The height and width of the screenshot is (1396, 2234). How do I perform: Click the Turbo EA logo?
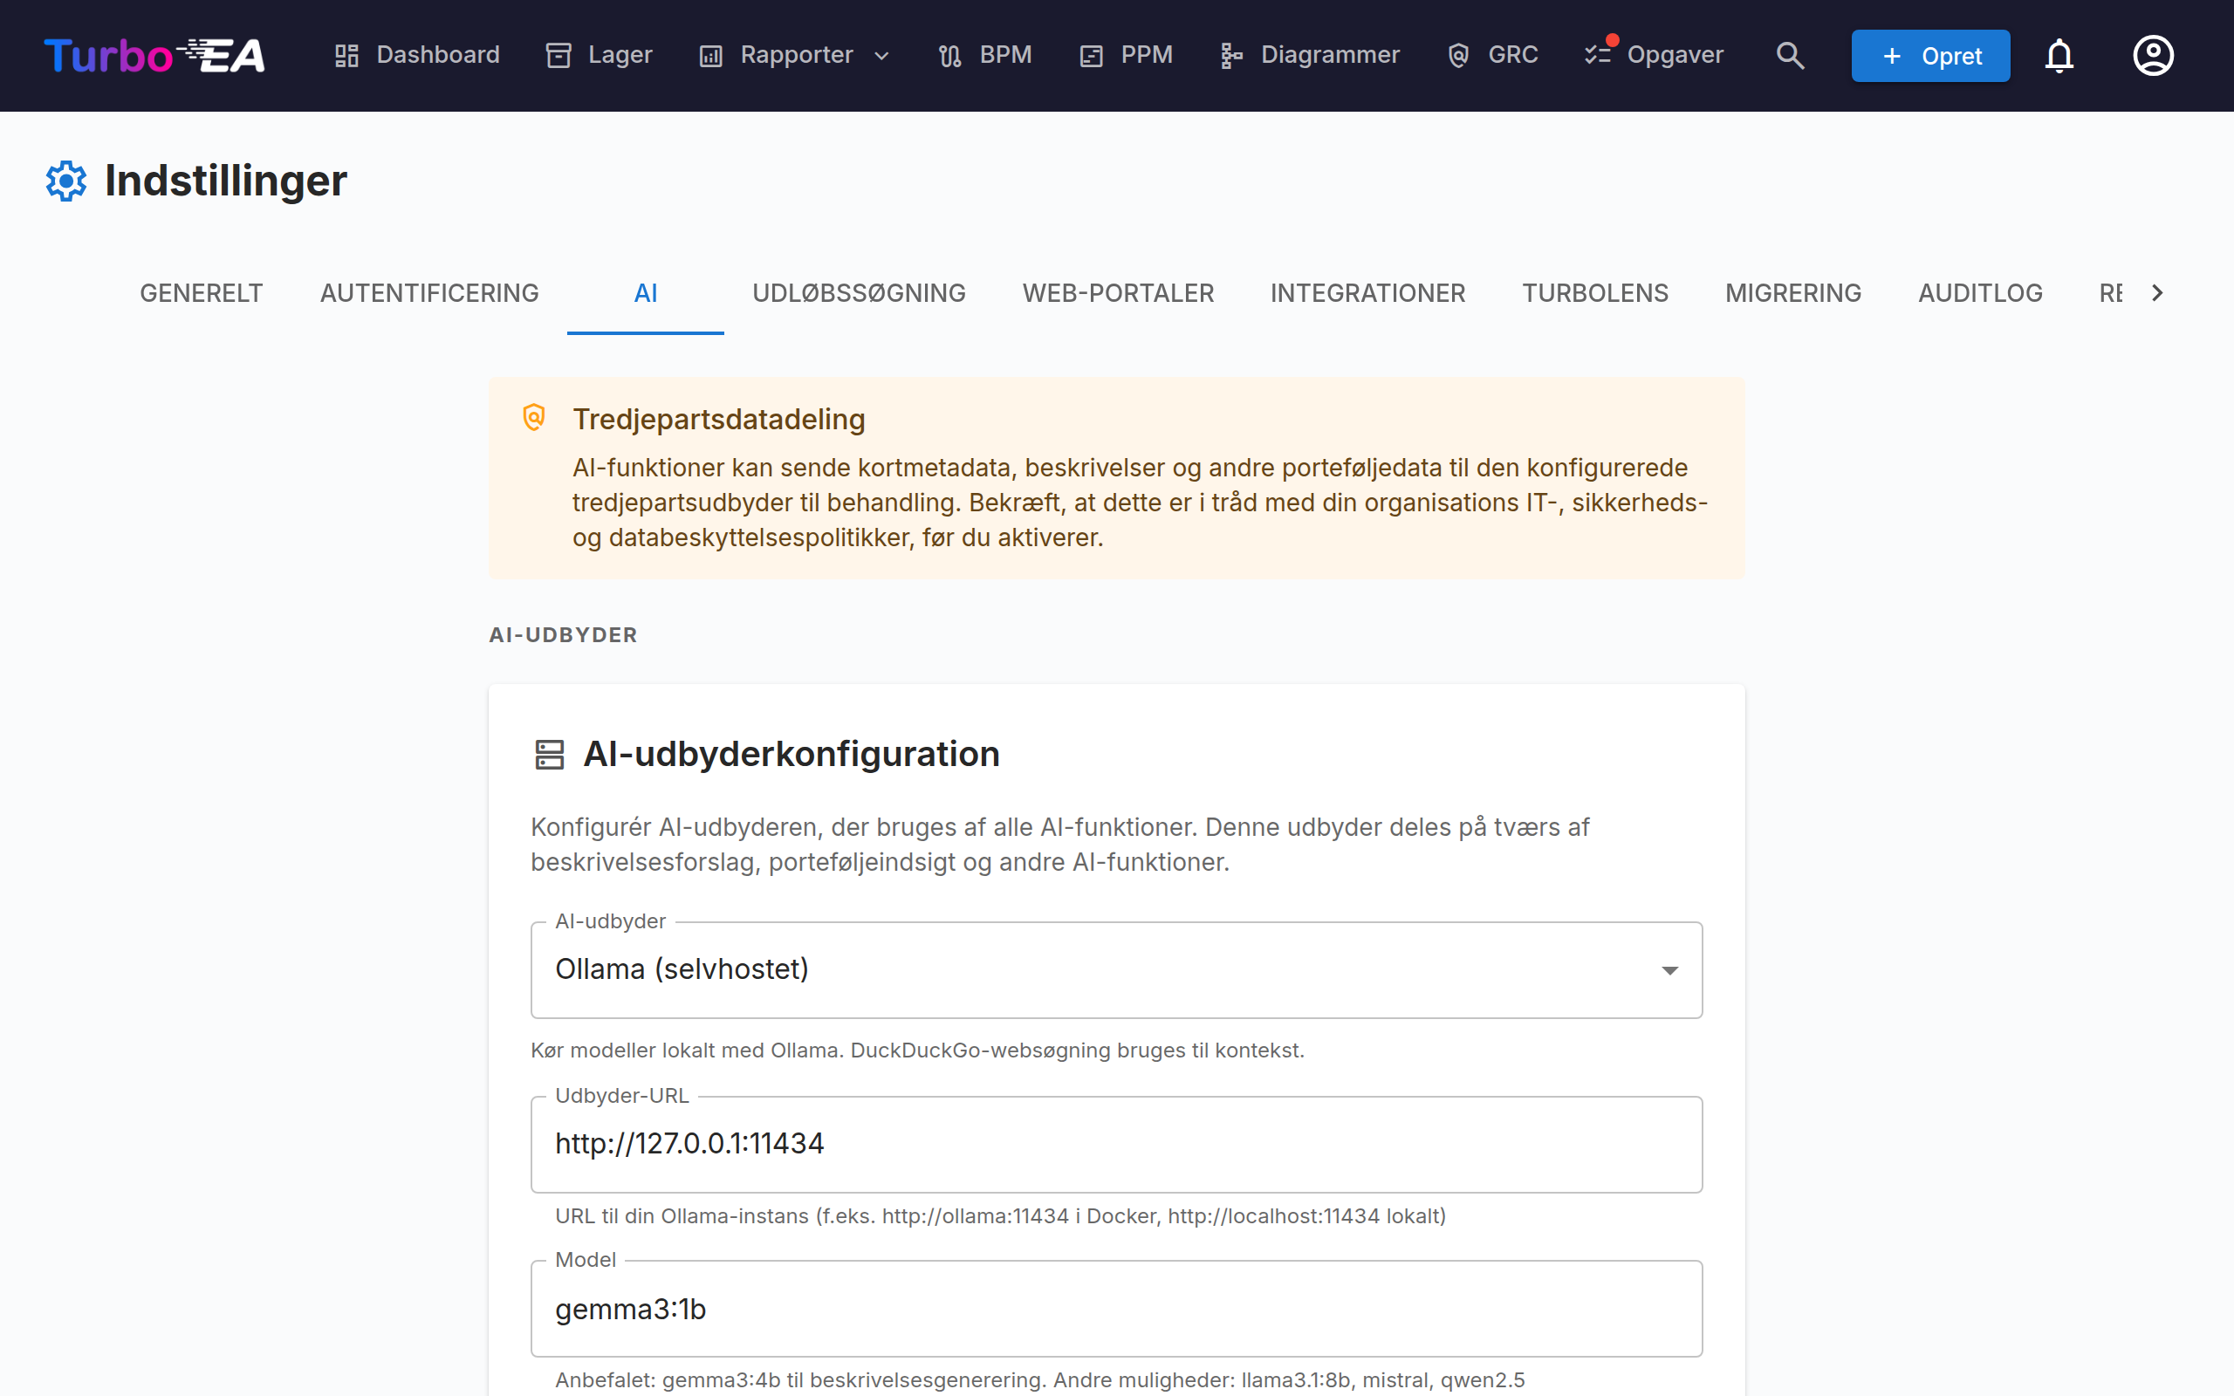[x=154, y=55]
